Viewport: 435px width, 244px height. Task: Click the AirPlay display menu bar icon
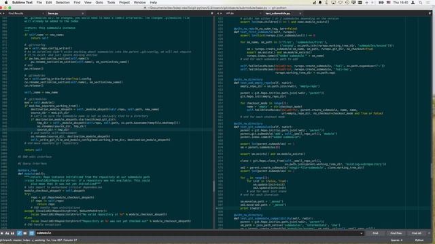[333, 2]
